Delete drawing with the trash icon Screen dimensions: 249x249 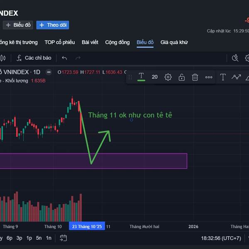click(x=195, y=77)
